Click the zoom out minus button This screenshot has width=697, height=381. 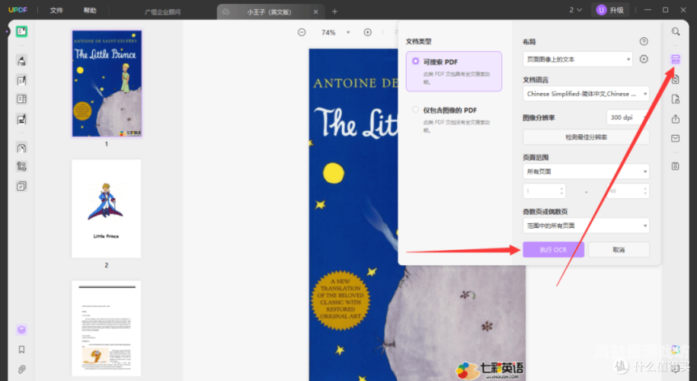click(302, 33)
